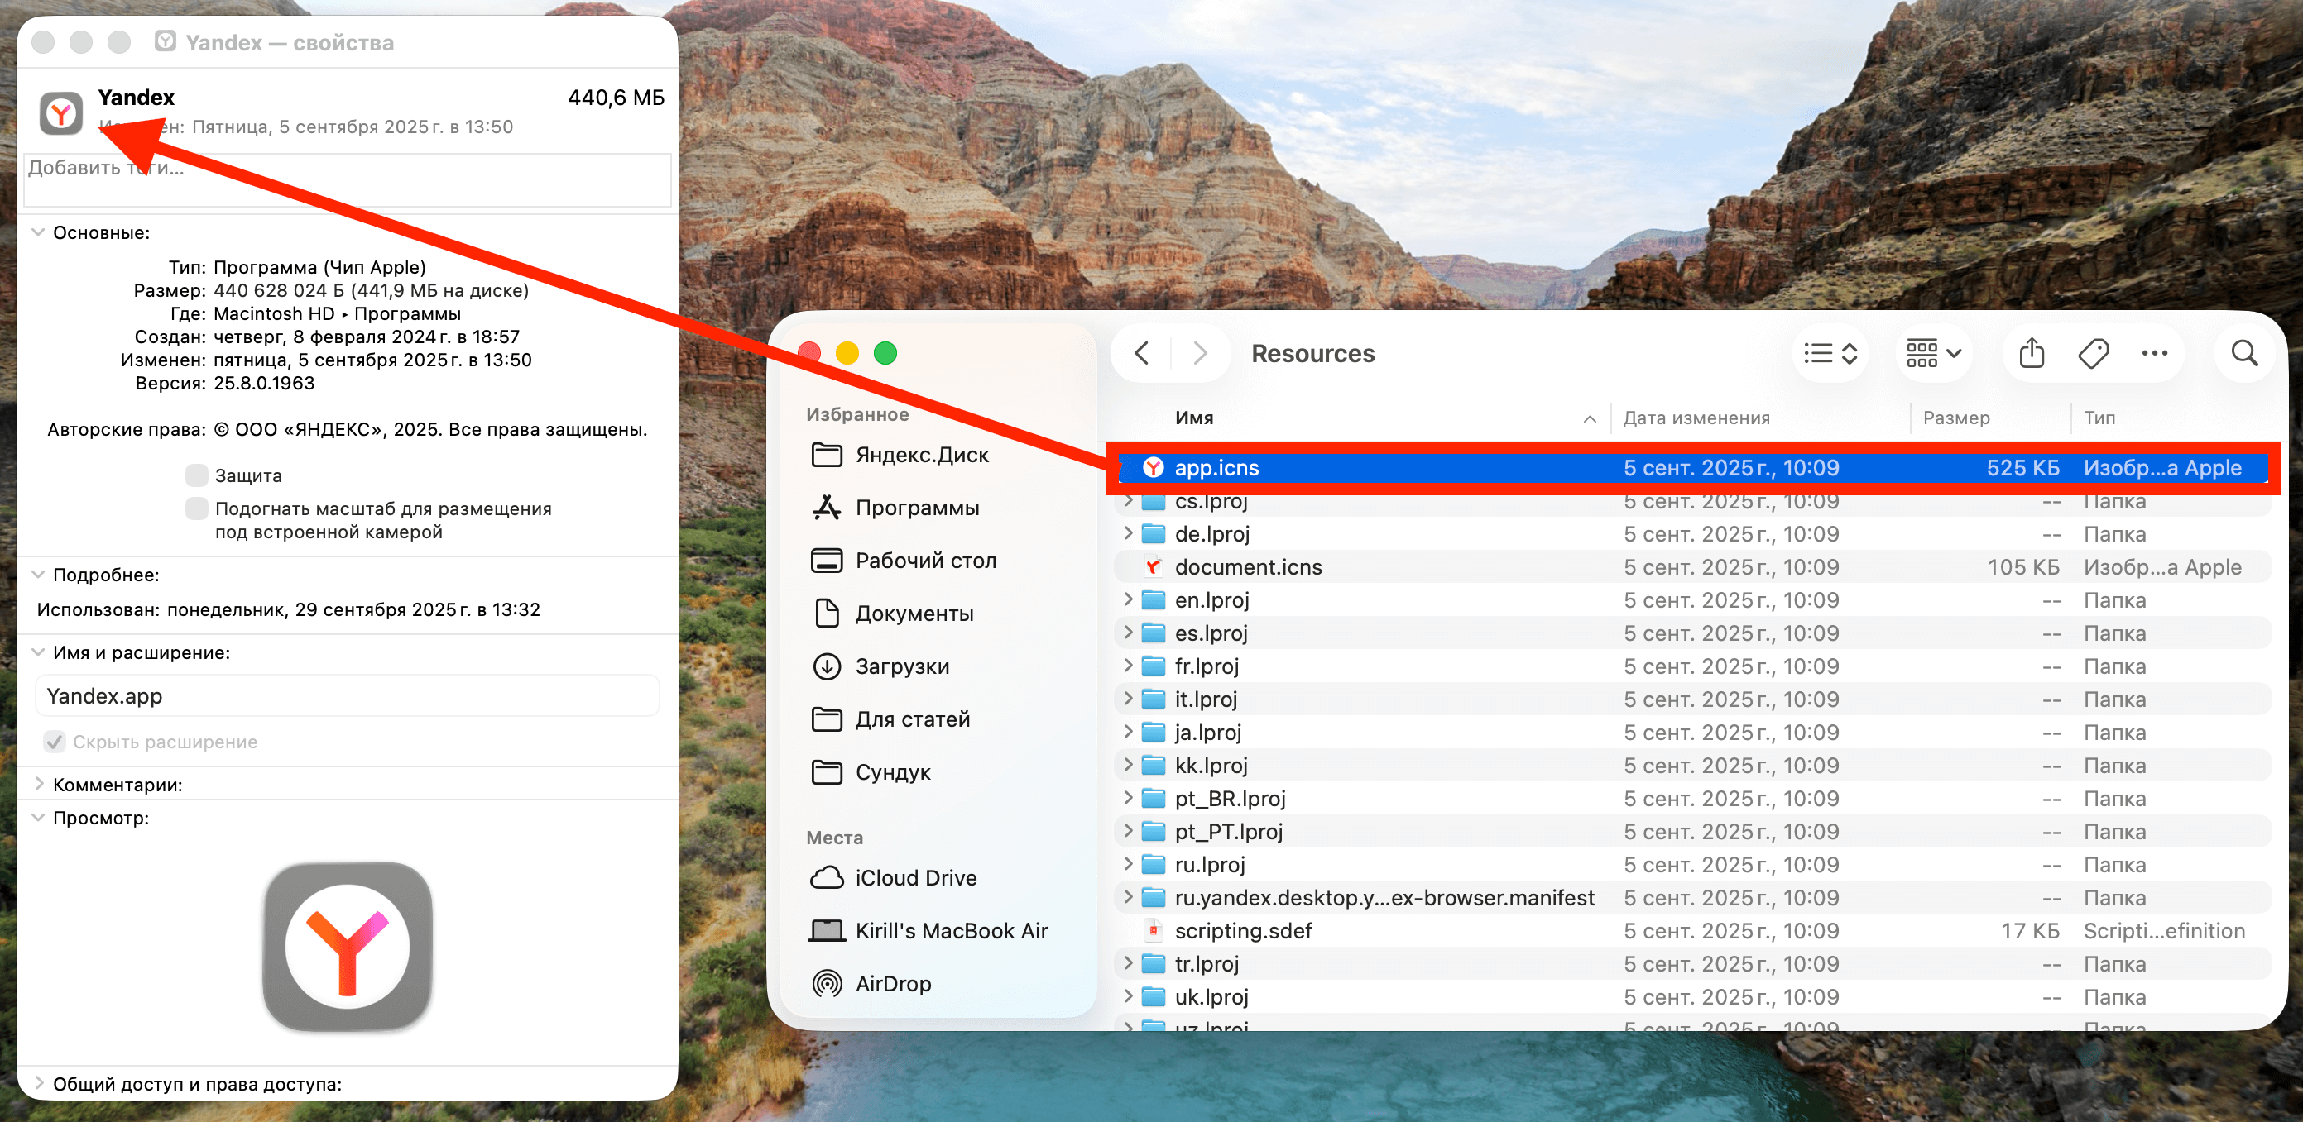Minimize the Finder Resources window
The width and height of the screenshot is (2303, 1122).
pyautogui.click(x=847, y=353)
